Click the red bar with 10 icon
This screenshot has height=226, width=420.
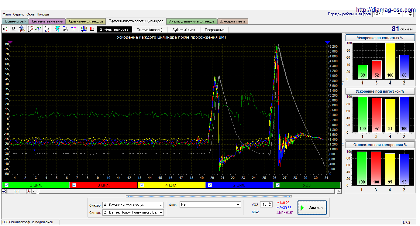pyautogui.click(x=92, y=29)
